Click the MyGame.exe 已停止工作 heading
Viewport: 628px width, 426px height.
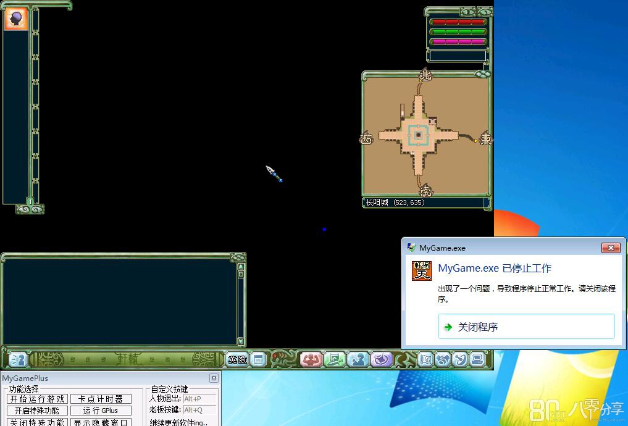click(495, 268)
